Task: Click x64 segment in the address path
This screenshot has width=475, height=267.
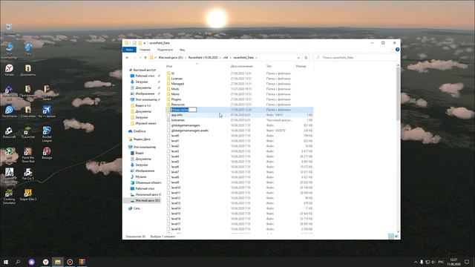Action: (x=226, y=58)
